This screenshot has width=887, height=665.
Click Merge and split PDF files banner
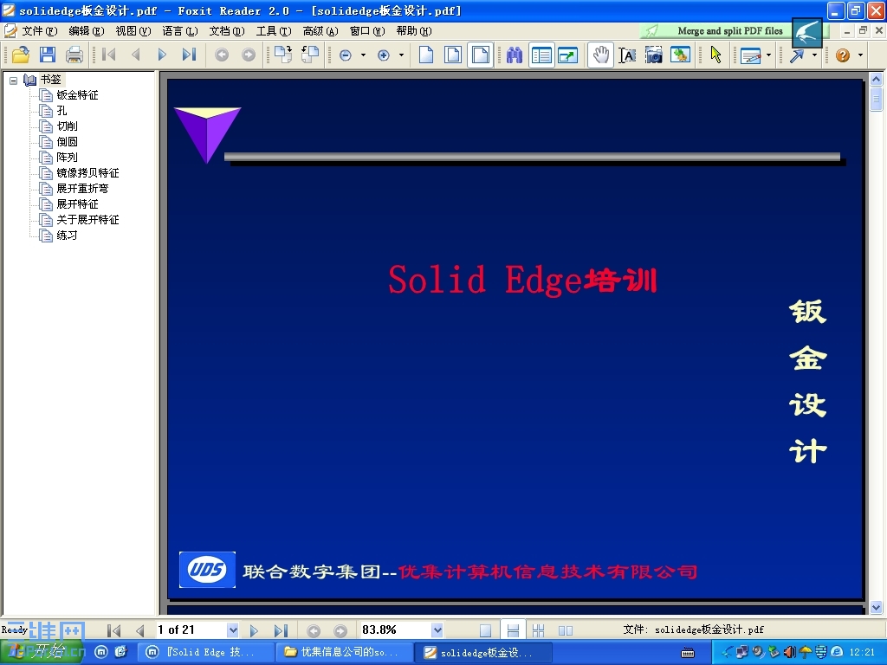click(730, 31)
